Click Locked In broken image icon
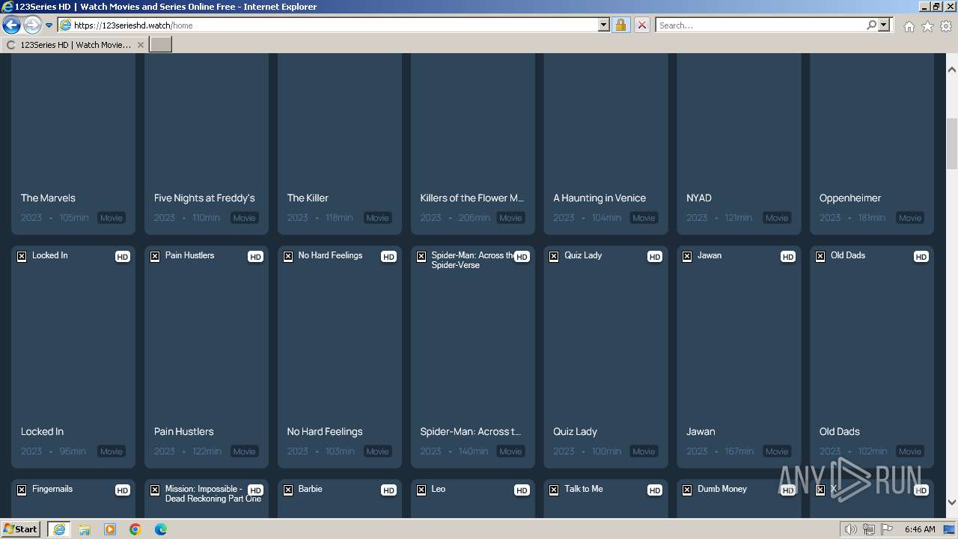 tap(22, 257)
